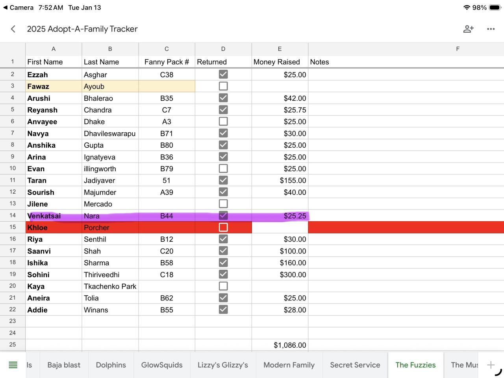Image resolution: width=504 pixels, height=378 pixels.
Task: Select the red Khloe cell
Action: 54,228
